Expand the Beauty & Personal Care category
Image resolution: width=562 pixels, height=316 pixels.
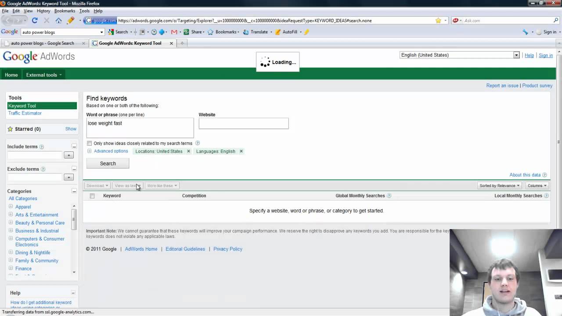[x=11, y=223]
